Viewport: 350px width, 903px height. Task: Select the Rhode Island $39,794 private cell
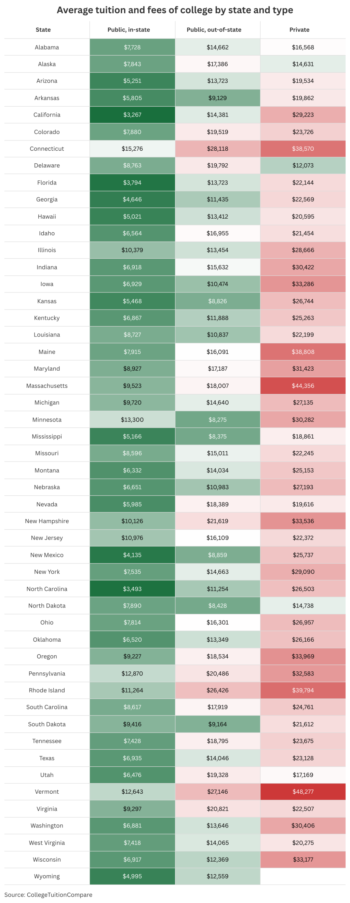[302, 690]
